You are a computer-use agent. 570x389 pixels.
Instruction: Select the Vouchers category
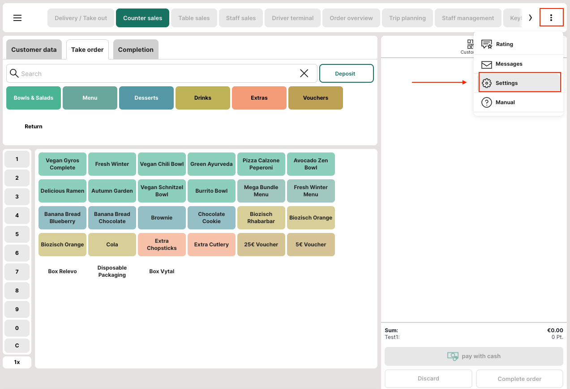[x=316, y=98]
